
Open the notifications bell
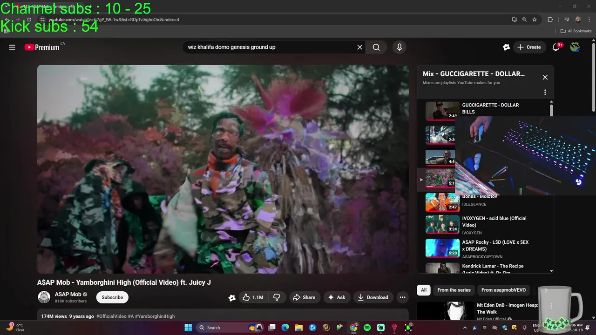tap(555, 47)
